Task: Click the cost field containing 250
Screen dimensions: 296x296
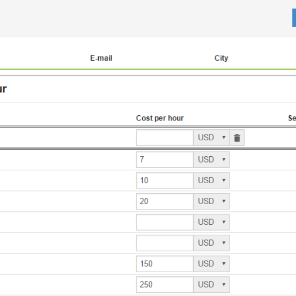Action: 165,285
